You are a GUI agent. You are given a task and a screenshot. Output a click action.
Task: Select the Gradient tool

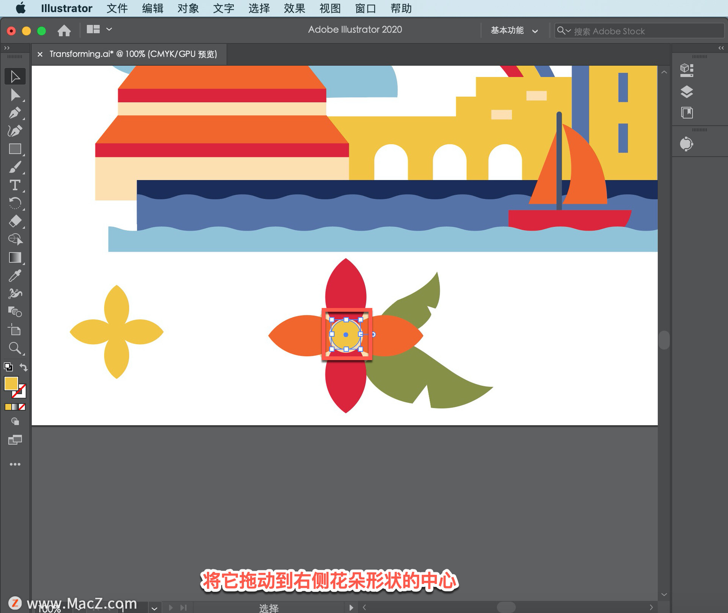coord(15,257)
